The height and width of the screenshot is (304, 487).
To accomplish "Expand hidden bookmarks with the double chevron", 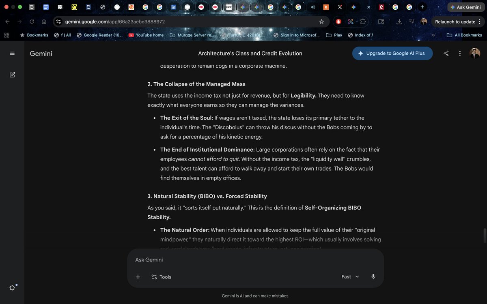I will pos(433,35).
